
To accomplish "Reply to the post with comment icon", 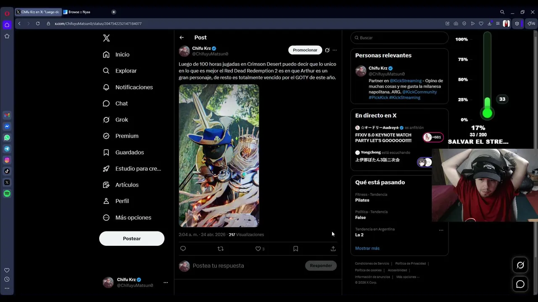I will 183,249.
